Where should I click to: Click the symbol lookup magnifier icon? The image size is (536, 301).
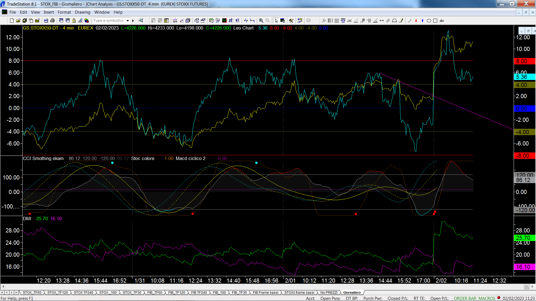click(141, 20)
